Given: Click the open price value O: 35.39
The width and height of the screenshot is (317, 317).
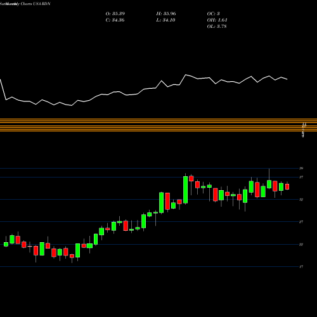Looking at the screenshot, I should coord(115,14).
